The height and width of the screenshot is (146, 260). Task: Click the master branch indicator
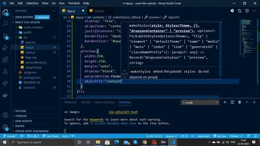pyautogui.click(x=10, y=136)
